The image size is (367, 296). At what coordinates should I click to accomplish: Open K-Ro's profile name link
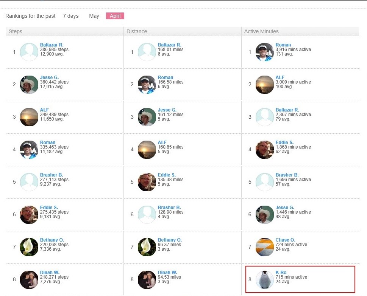click(x=281, y=273)
